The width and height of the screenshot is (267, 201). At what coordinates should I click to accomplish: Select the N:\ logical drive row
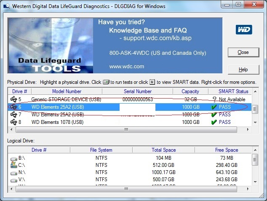click(x=130, y=172)
